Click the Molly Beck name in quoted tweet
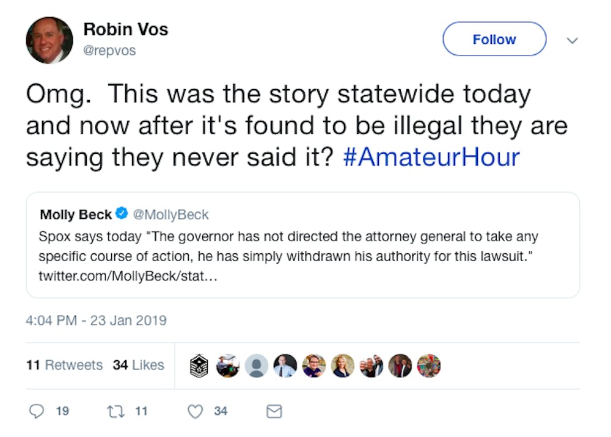611x437 pixels. [76, 215]
